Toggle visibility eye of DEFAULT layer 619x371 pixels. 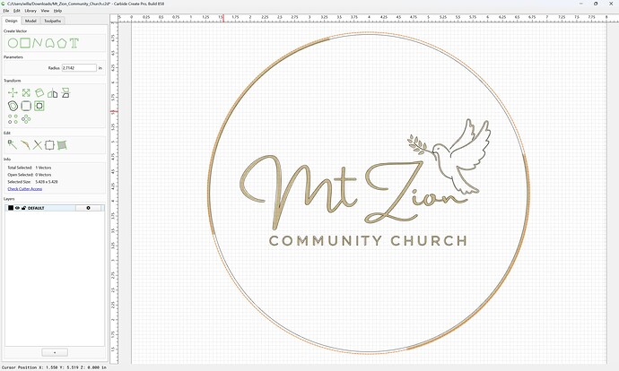pos(17,208)
